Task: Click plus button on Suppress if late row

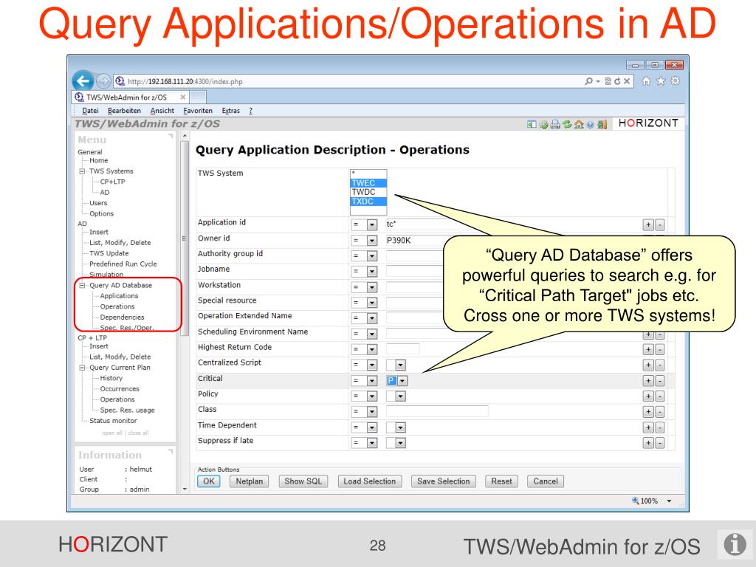Action: (x=648, y=443)
